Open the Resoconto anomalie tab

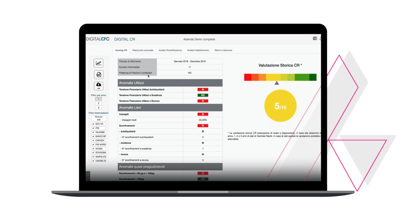point(143,50)
